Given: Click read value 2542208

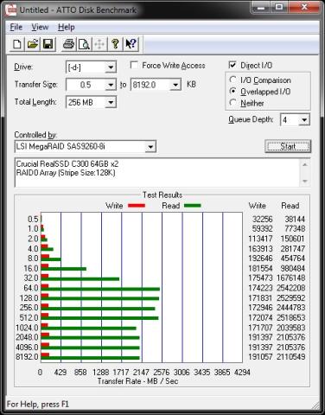Looking at the screenshot, I should [x=291, y=288].
